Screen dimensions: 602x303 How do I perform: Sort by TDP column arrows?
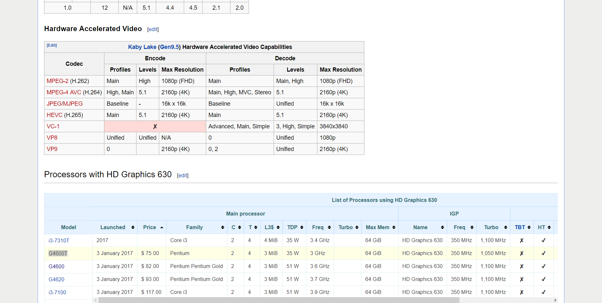tap(302, 227)
